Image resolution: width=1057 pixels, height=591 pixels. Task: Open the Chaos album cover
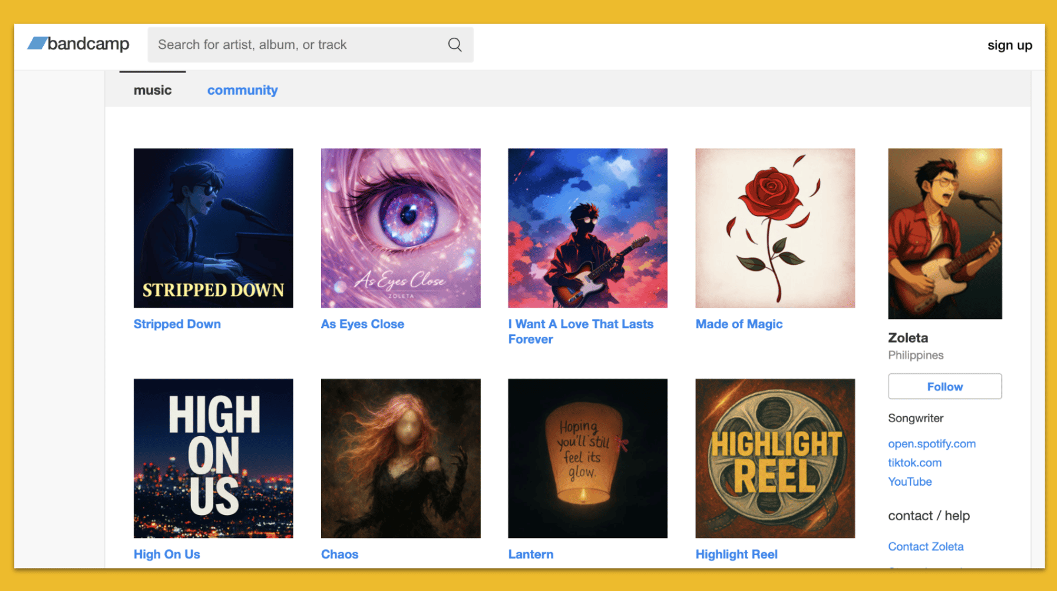tap(401, 458)
